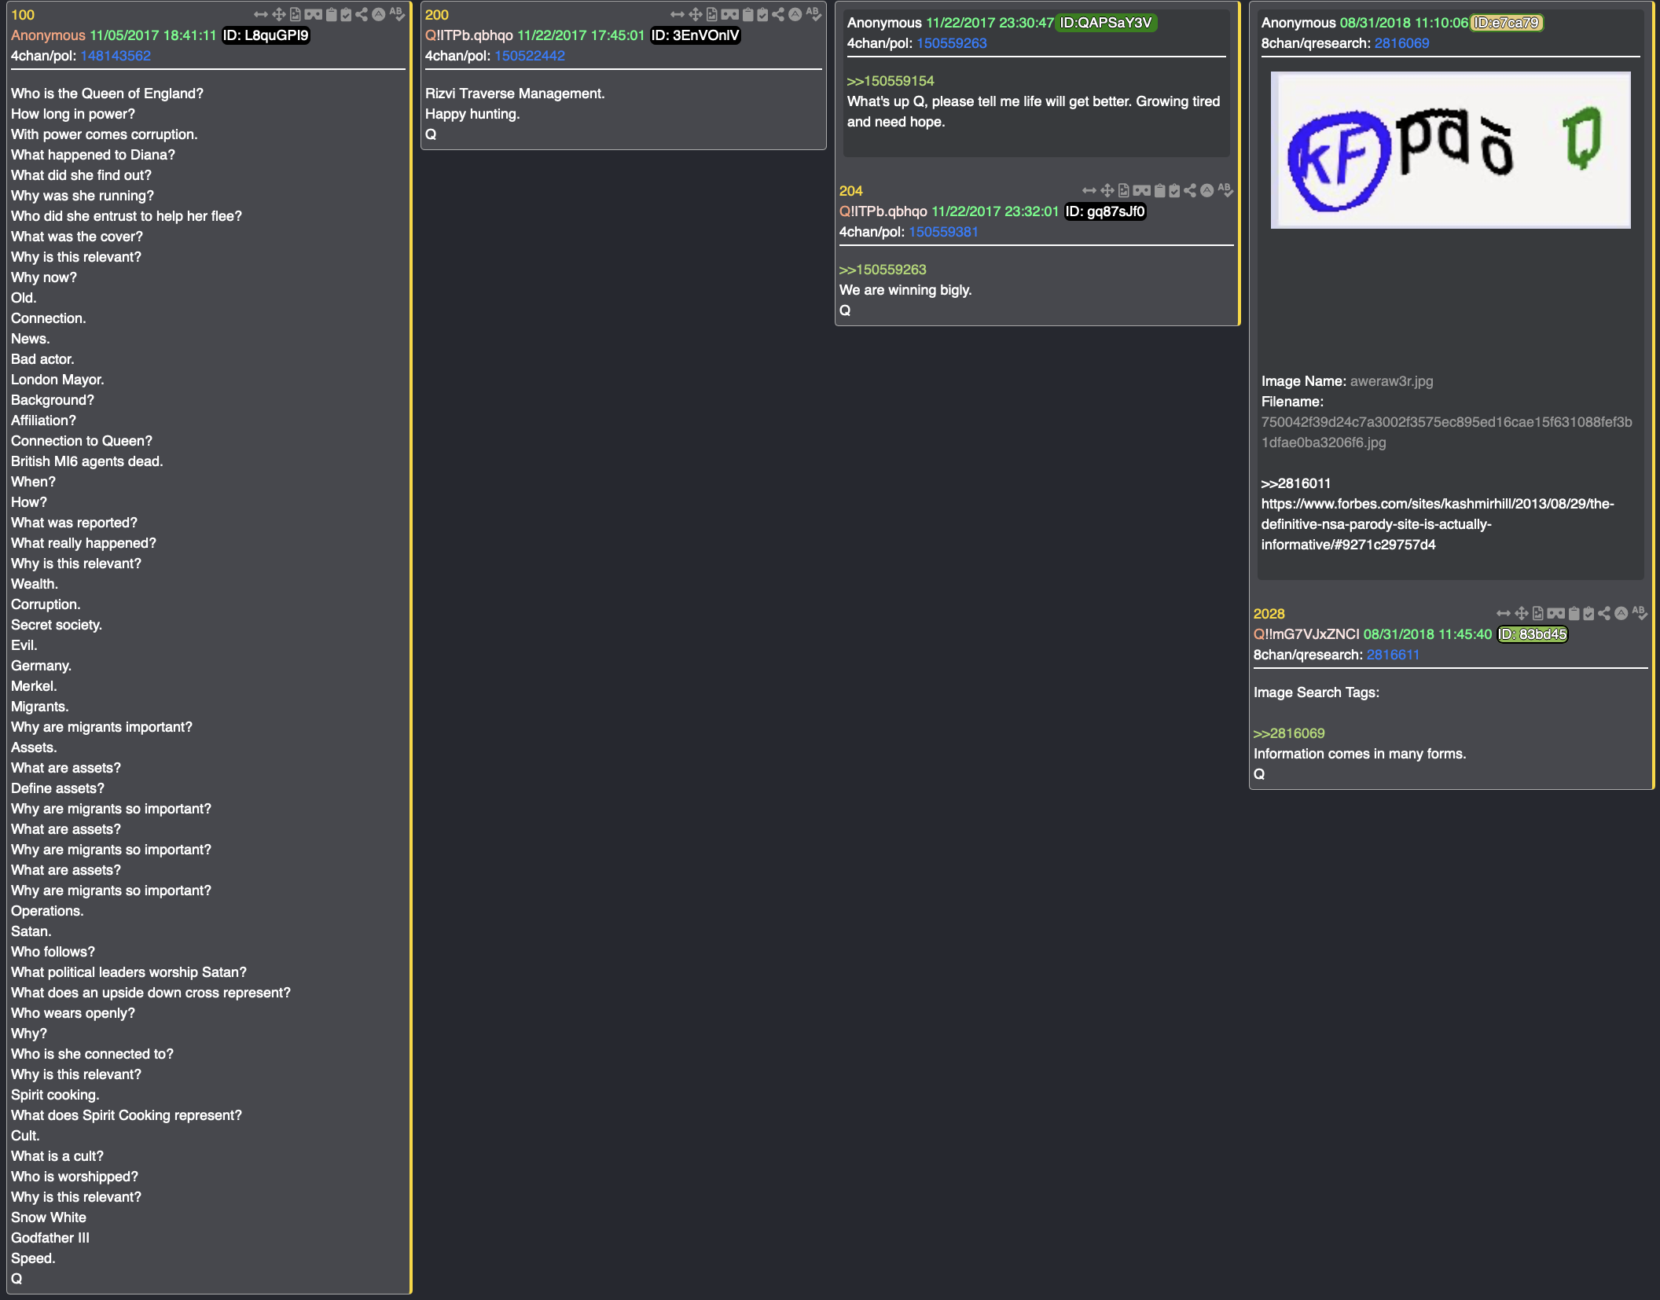Click circled-A icon on post 204

(1207, 191)
